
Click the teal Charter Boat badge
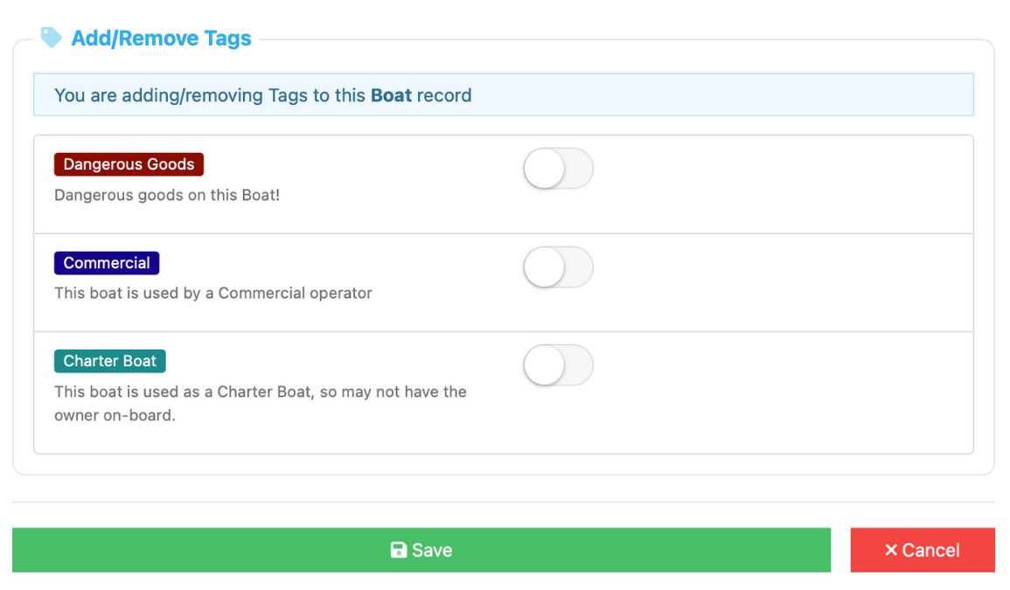click(109, 361)
